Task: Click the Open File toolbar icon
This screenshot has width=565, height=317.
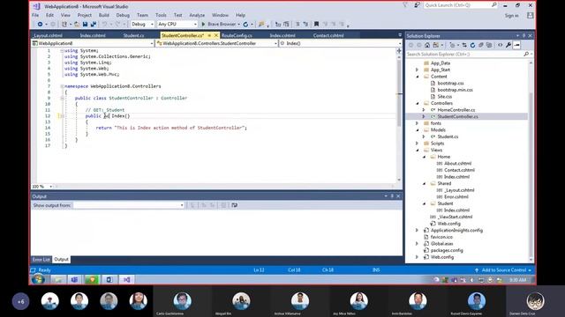Action: (x=77, y=24)
